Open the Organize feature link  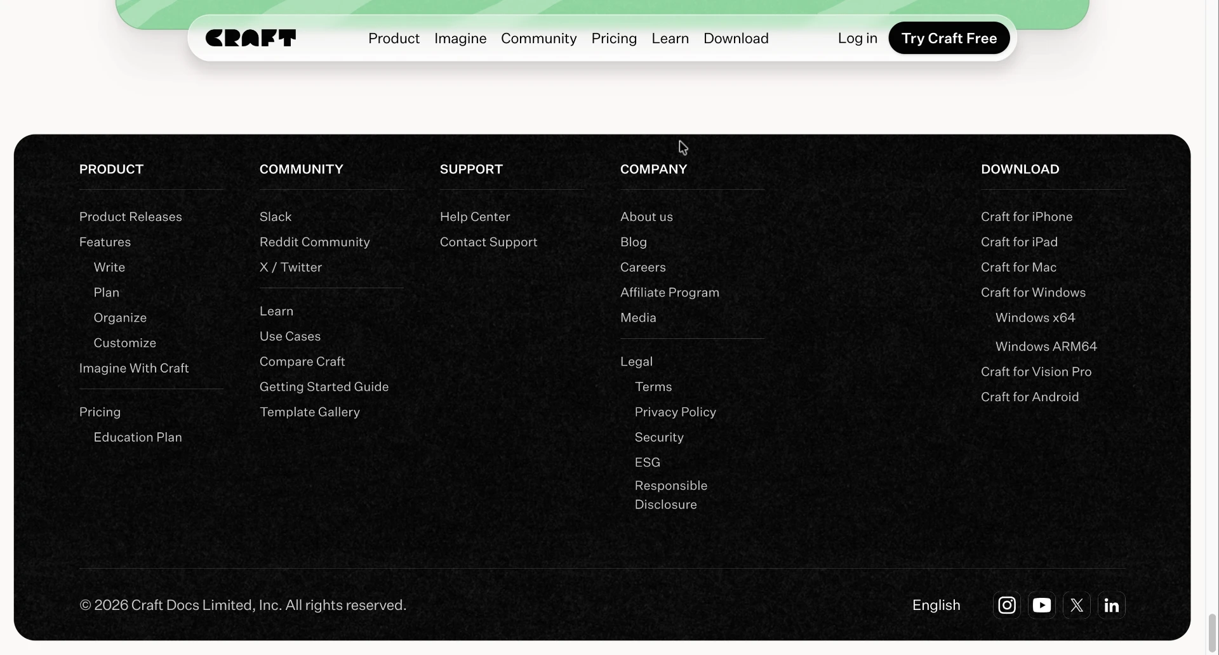click(x=120, y=317)
